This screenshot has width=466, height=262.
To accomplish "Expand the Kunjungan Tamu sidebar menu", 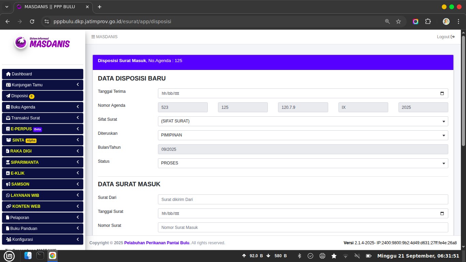I will [x=43, y=85].
